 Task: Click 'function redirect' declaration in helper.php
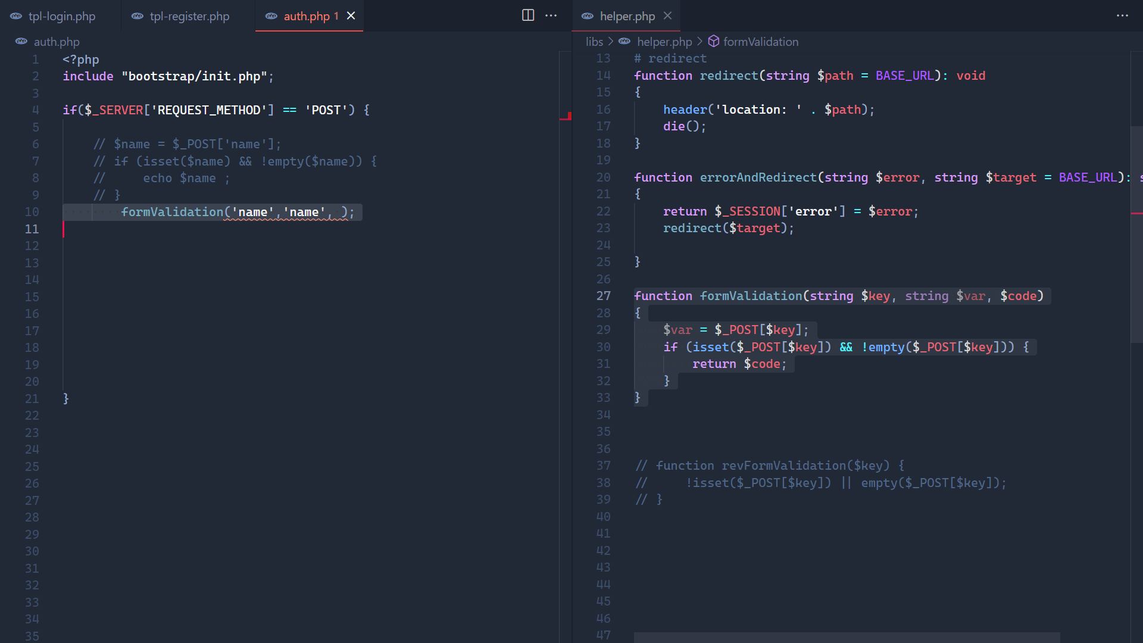click(x=810, y=76)
